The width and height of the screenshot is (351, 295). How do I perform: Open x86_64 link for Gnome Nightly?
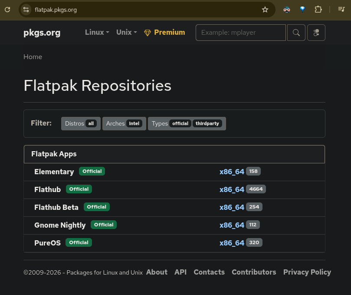point(232,225)
